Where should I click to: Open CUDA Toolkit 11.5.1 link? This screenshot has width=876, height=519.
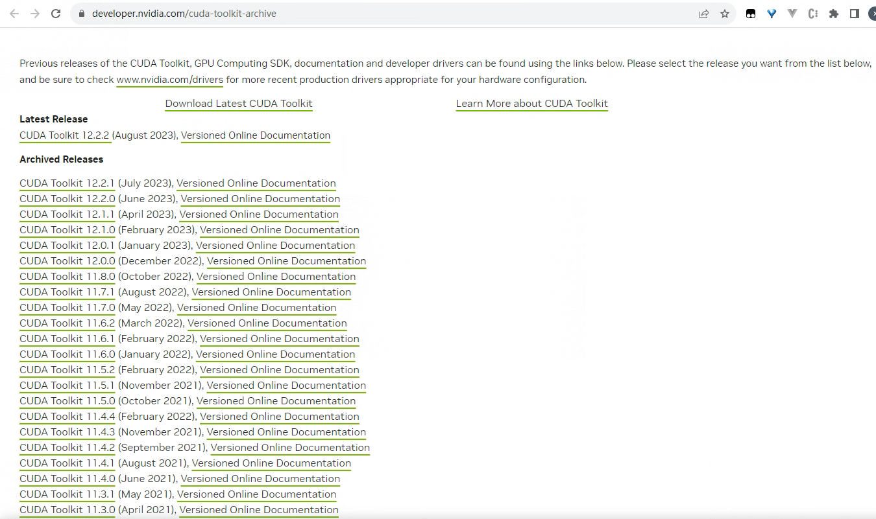[67, 386]
